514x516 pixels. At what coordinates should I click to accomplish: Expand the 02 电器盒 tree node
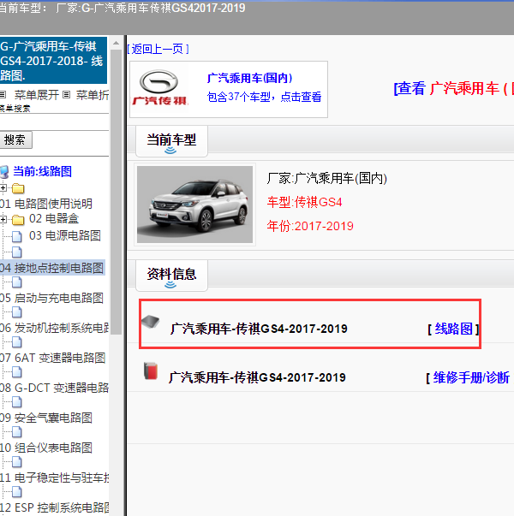[x=3, y=219]
